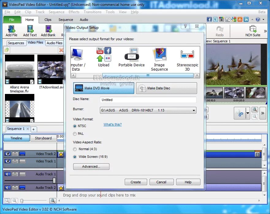Click the dialog's question mark help icon
Image resolution: width=270 pixels, height=214 pixels.
(x=185, y=26)
